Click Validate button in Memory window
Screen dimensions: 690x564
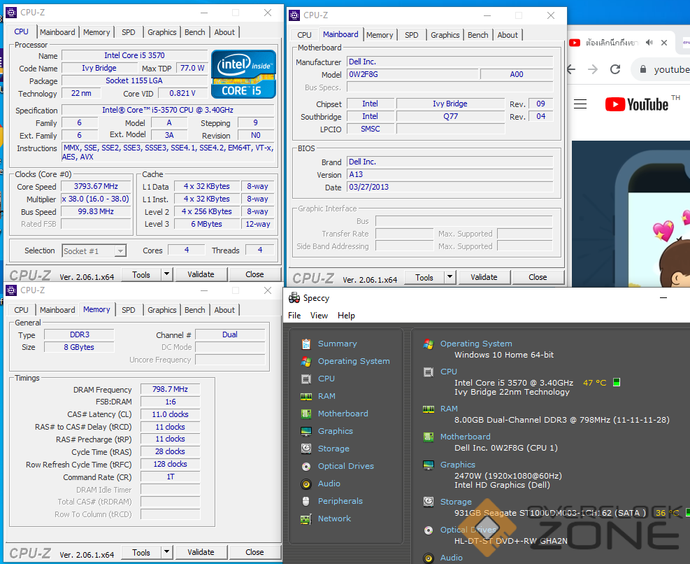(201, 552)
